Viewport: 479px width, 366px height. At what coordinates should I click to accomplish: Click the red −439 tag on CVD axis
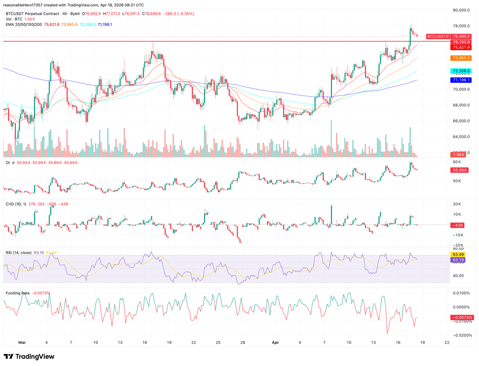pos(457,225)
